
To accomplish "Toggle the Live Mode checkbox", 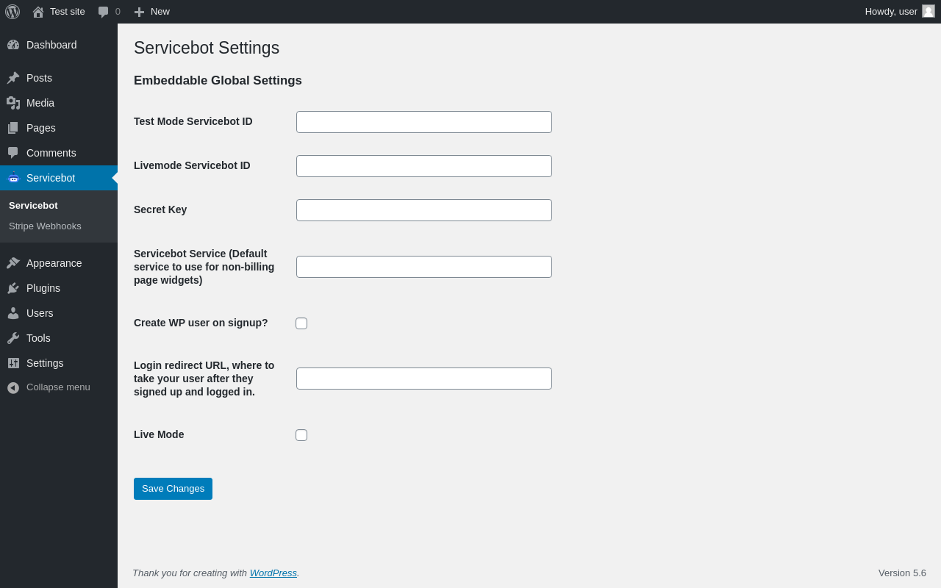I will coord(301,435).
